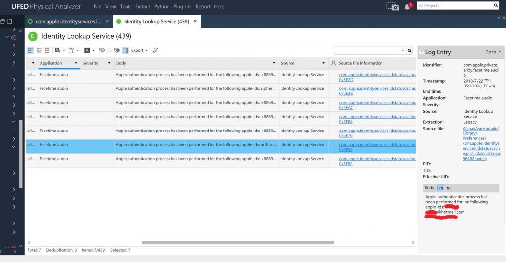Open the Source file path link in Log Entry
This screenshot has width=506, height=262.
[481, 143]
